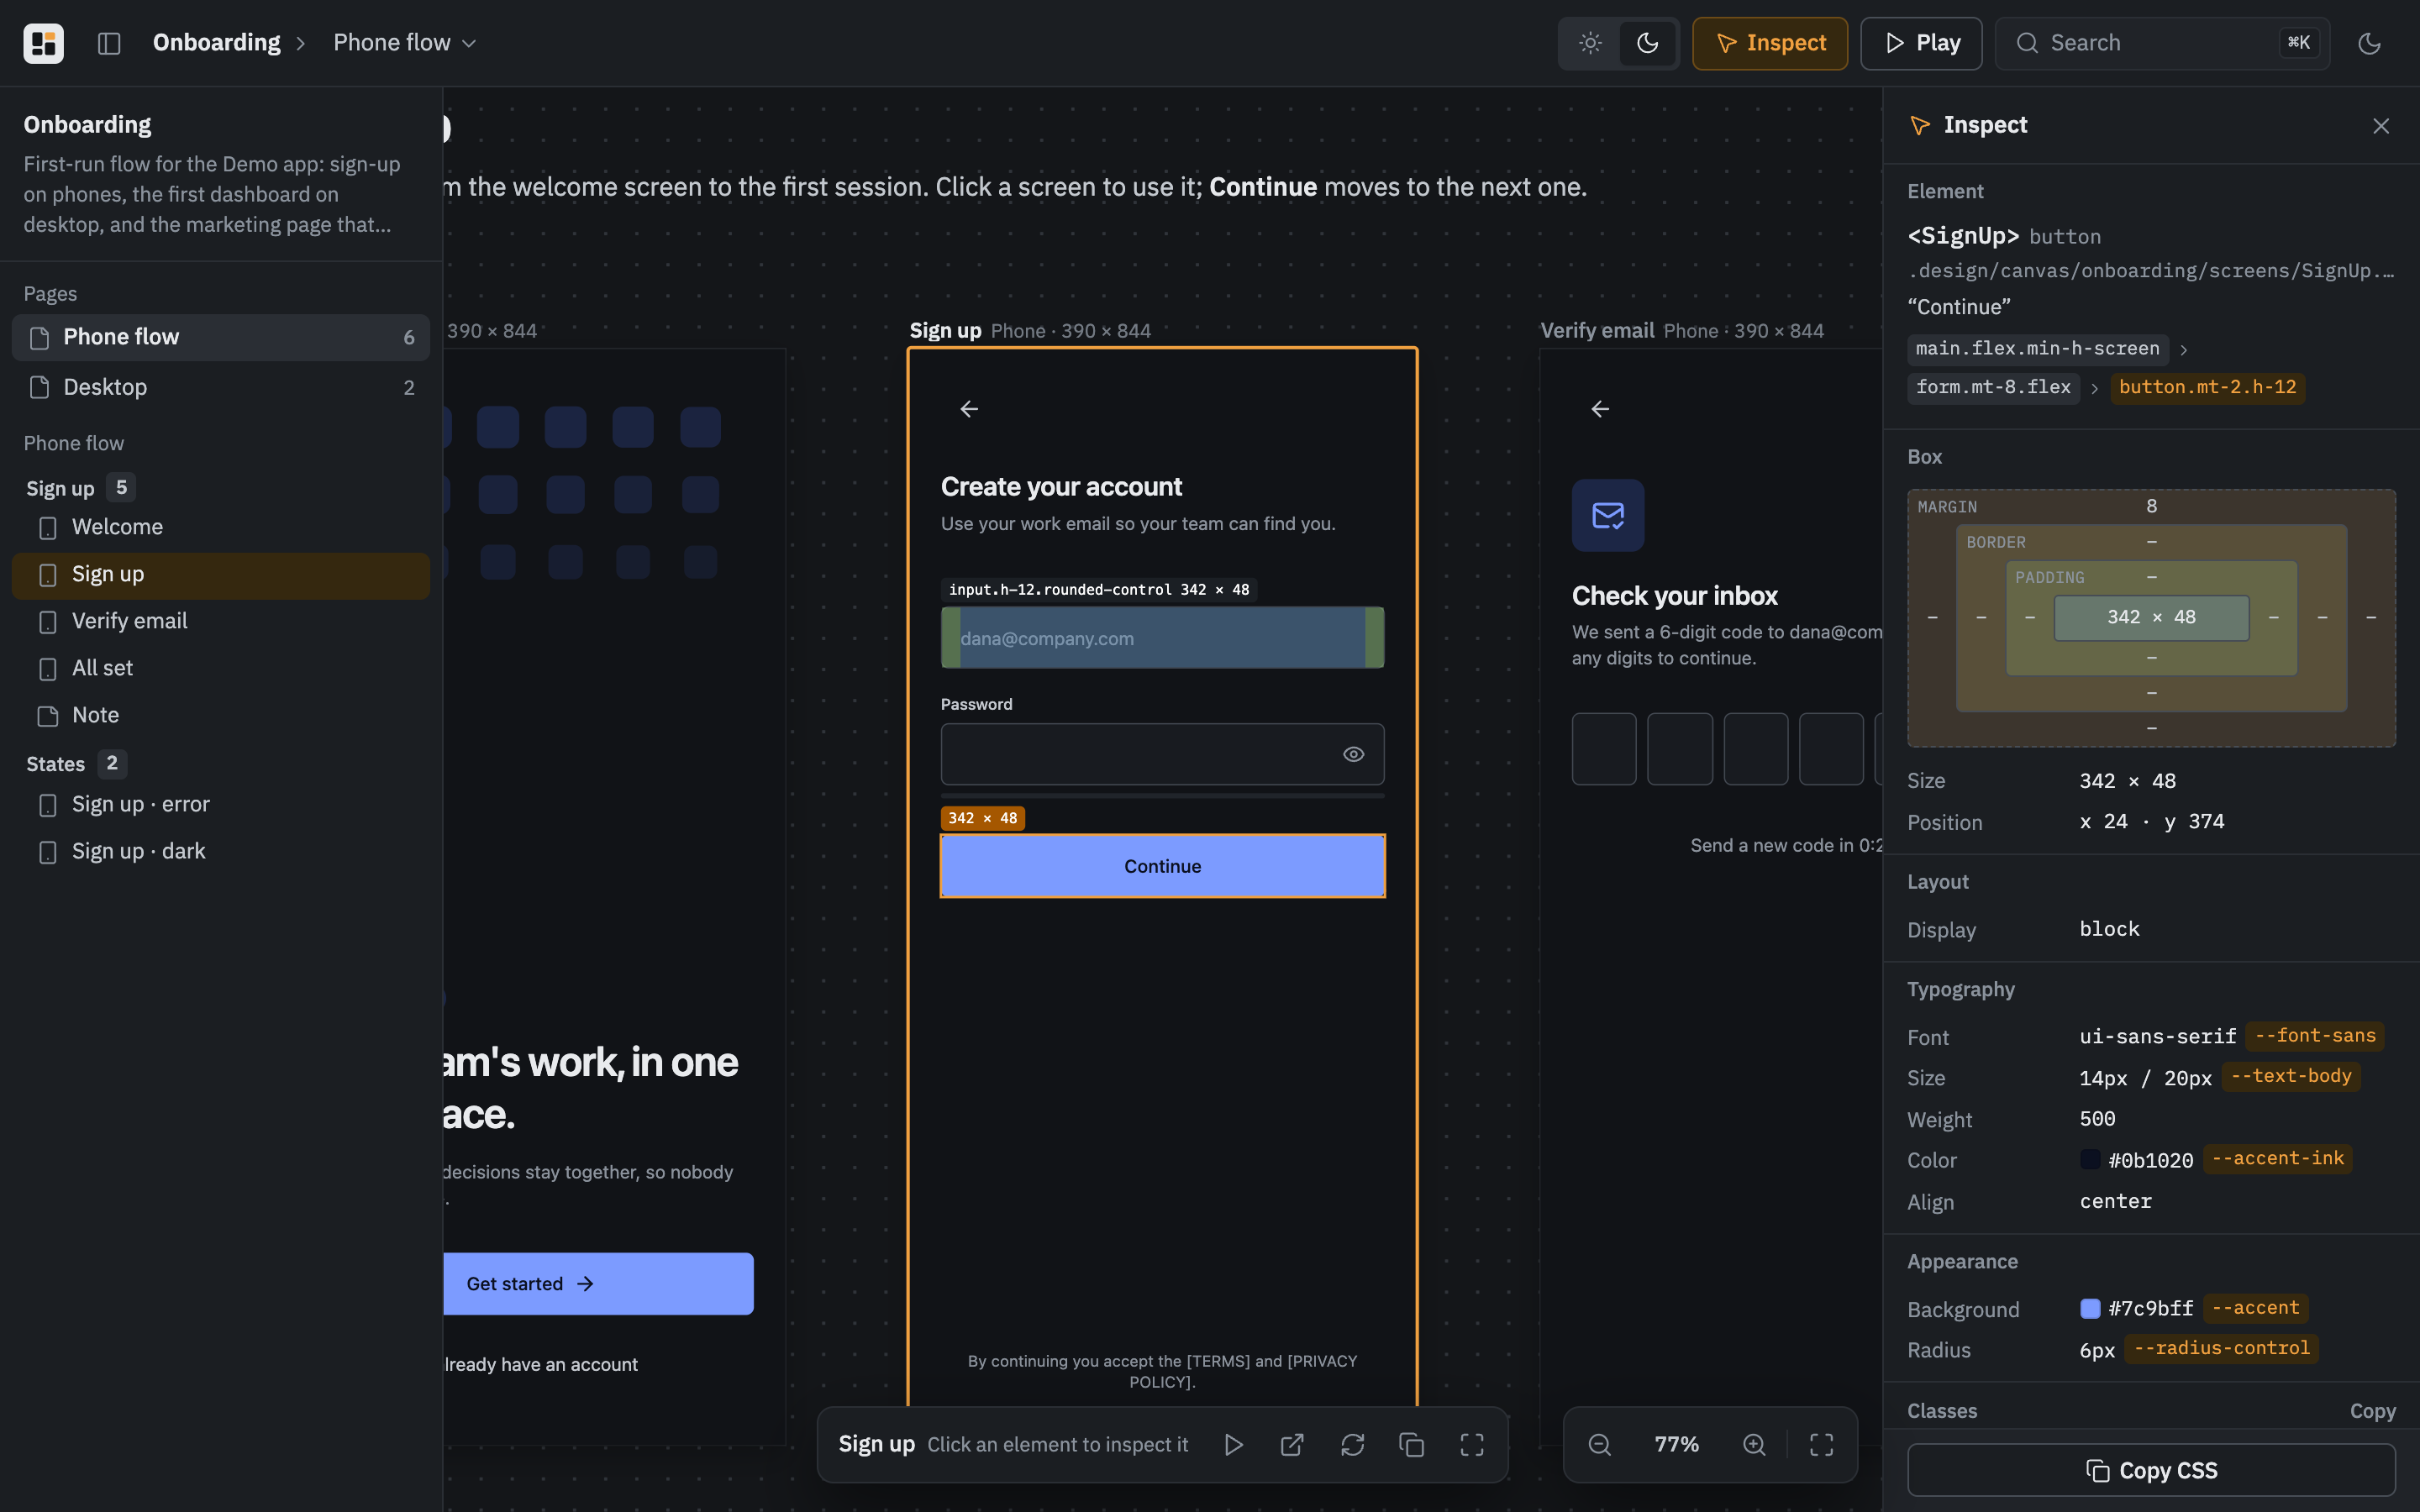The height and width of the screenshot is (1512, 2420).
Task: Click the file path .design/canvas/onboarding/screens
Action: [2151, 271]
